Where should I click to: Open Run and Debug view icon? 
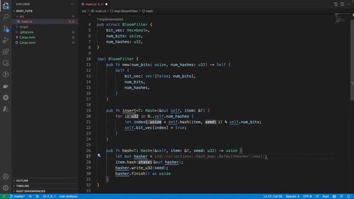pyautogui.click(x=6, y=40)
